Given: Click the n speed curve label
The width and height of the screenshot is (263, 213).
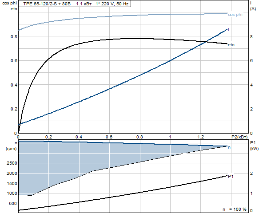Looking at the screenshot, I should click(229, 147).
